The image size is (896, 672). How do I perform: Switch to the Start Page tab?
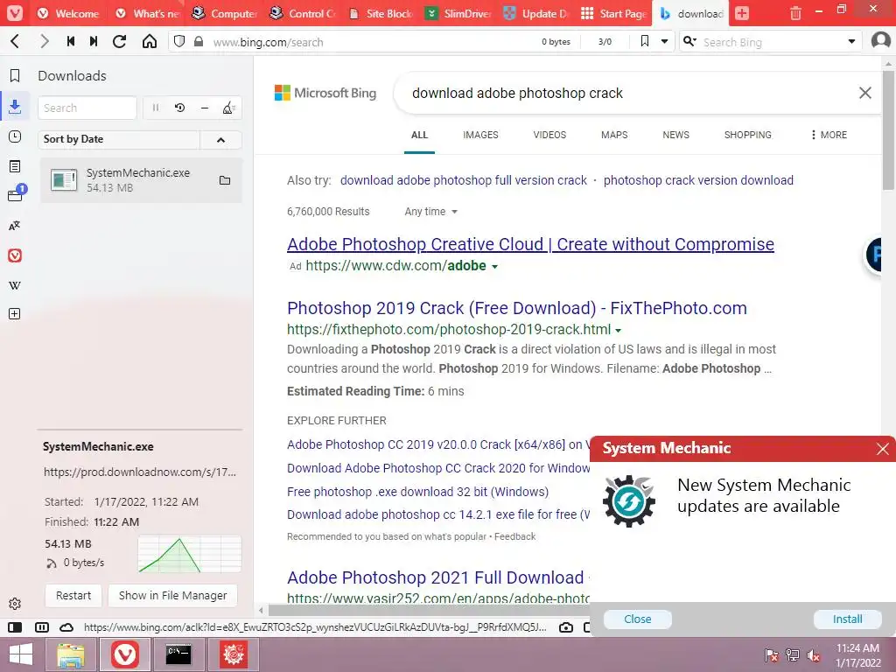click(x=614, y=13)
